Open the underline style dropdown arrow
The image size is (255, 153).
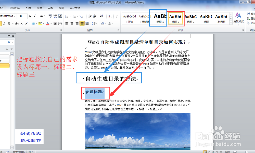click(x=13, y=23)
